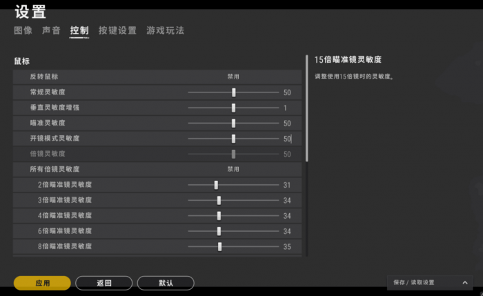Click the 所有倍镜灵敏度 label
The image size is (483, 296).
[x=55, y=169]
